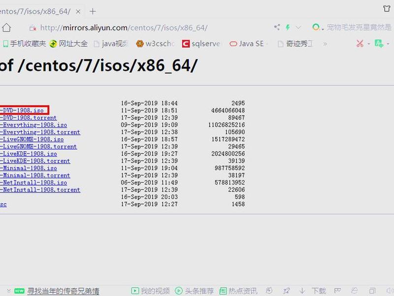394x296 pixels.
Task: Select the date 09-Sep-2019 19:09
Action: coord(149,125)
